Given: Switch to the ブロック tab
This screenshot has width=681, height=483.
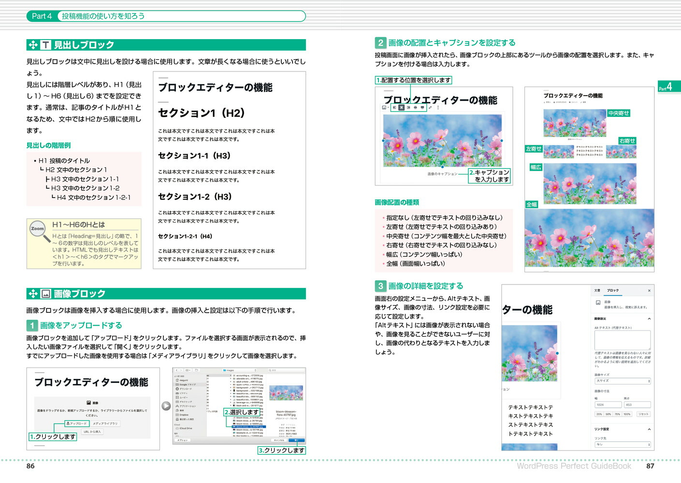Looking at the screenshot, I should click(x=613, y=290).
